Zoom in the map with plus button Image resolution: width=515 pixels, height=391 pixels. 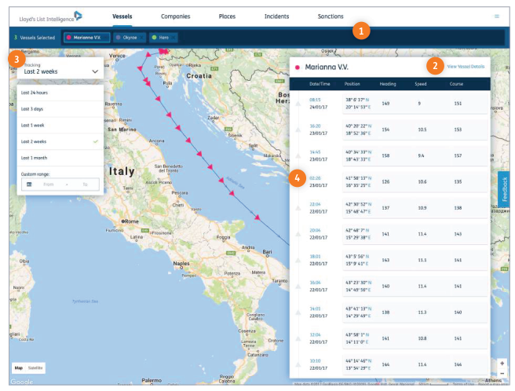point(502,364)
